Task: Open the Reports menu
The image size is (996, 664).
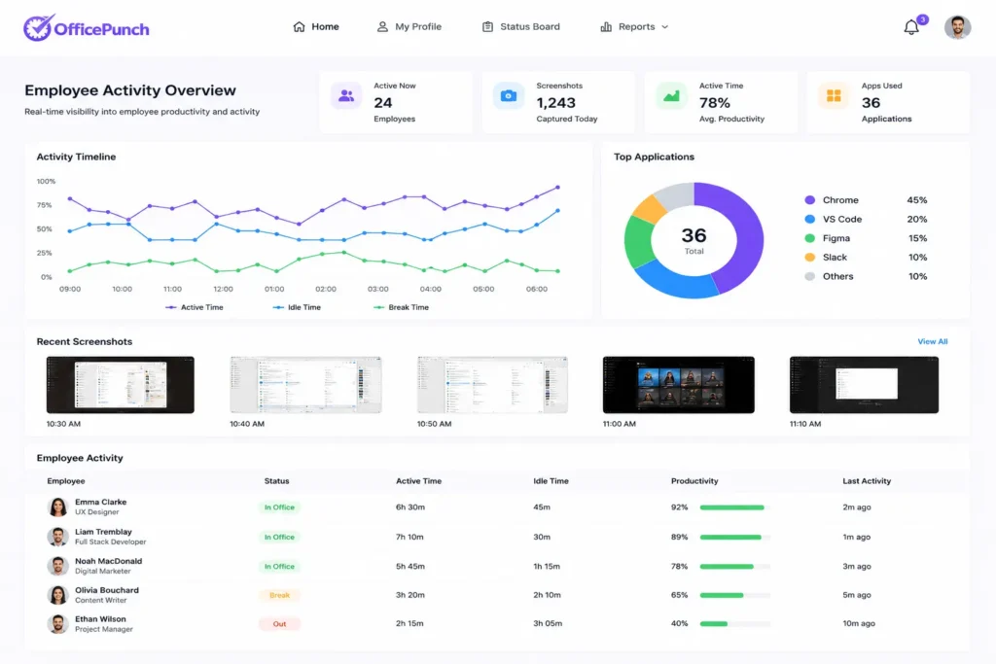Action: click(x=634, y=26)
